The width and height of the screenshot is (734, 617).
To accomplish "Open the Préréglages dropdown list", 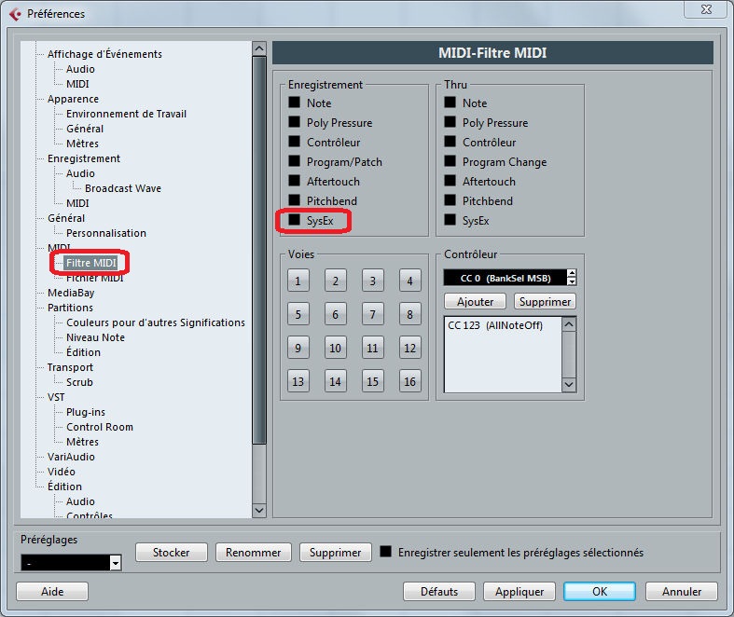I will tap(116, 563).
